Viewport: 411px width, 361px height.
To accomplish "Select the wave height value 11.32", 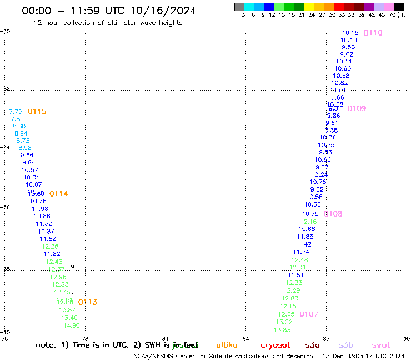I will [44, 224].
